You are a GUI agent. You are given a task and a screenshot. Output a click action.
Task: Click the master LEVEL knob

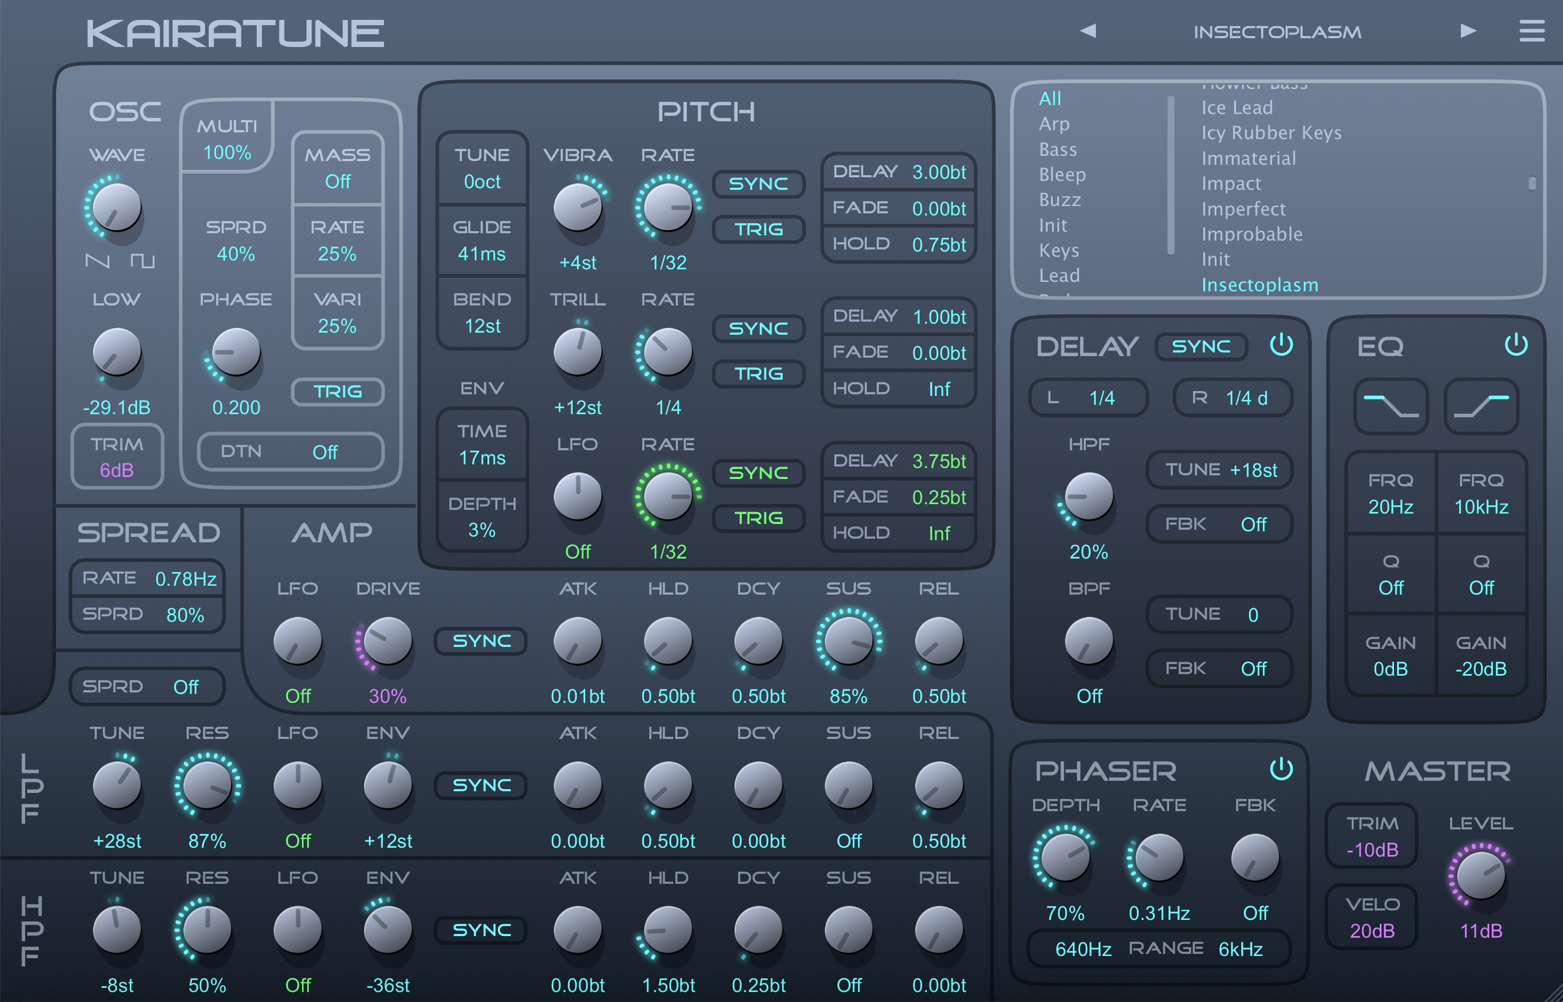pyautogui.click(x=1480, y=875)
